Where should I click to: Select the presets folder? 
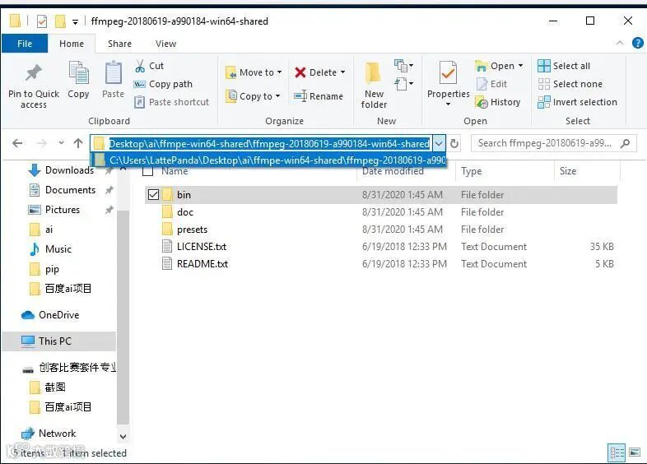(x=193, y=230)
